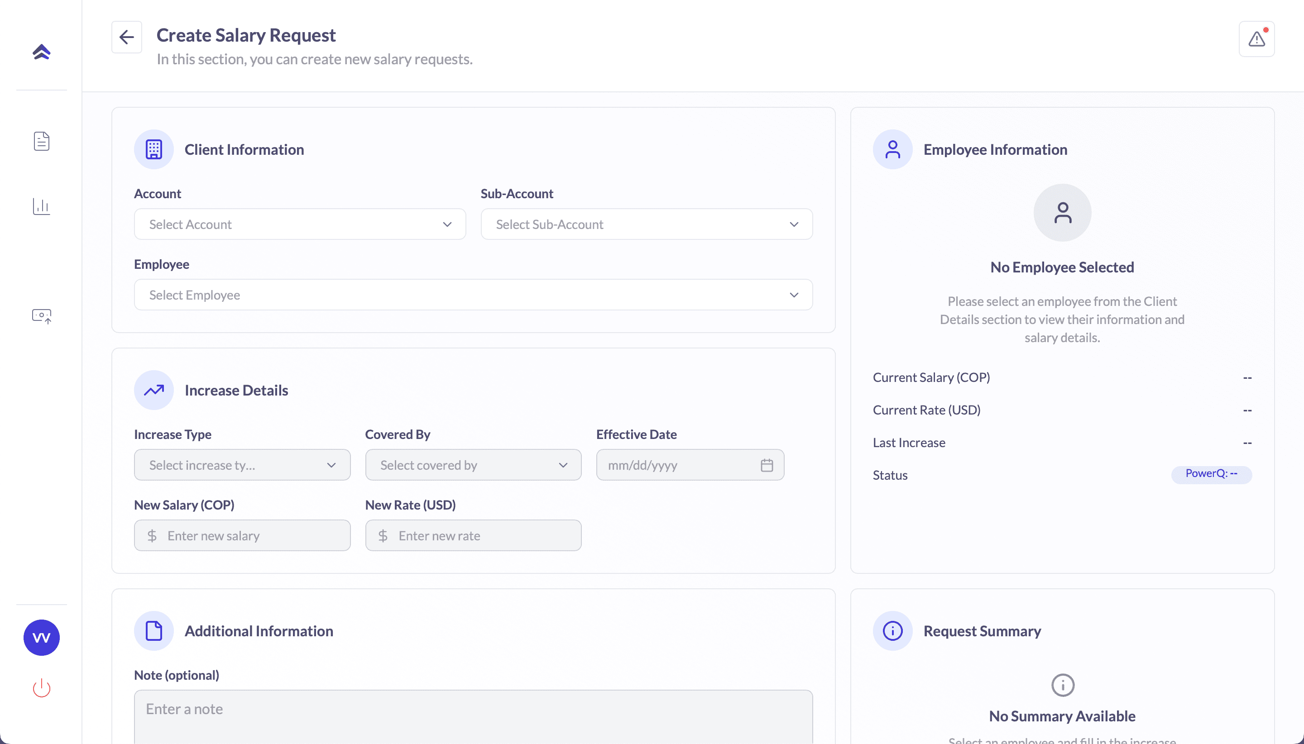
Task: Open the calendar picker in Effective Date
Action: (766, 465)
